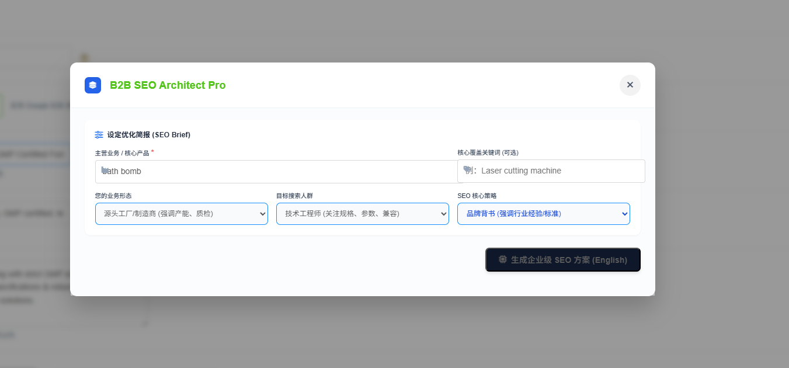Click the B2B SEO Architect Pro title

point(168,85)
